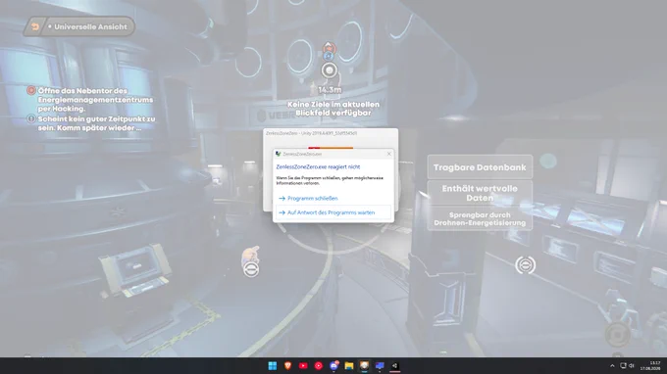Click the ZenlessZoneZero Unity crash window title bar
The width and height of the screenshot is (667, 374).
tap(331, 133)
